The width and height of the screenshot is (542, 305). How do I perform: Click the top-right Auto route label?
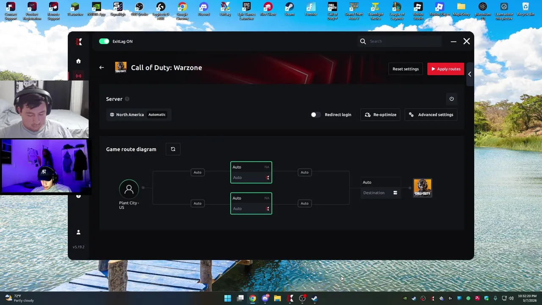(304, 172)
